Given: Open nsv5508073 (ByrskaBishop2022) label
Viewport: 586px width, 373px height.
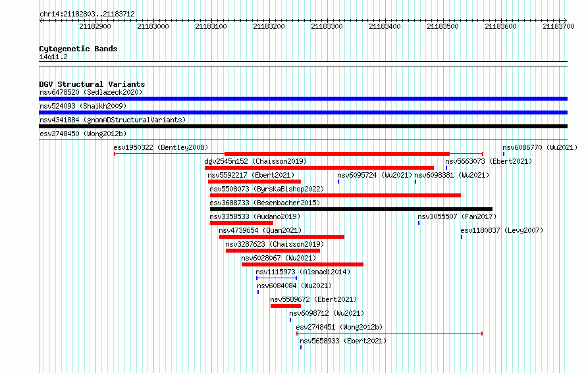Looking at the screenshot, I should click(267, 189).
